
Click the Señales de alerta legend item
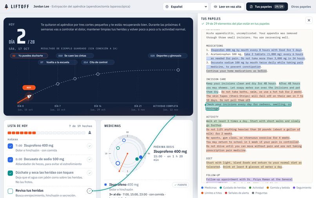coord(237,193)
